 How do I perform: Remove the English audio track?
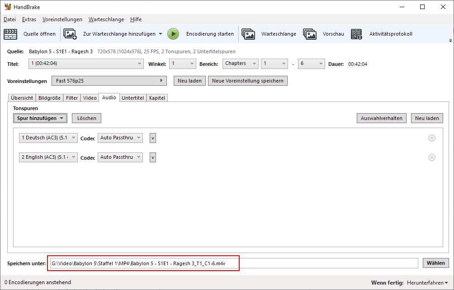pyautogui.click(x=432, y=157)
